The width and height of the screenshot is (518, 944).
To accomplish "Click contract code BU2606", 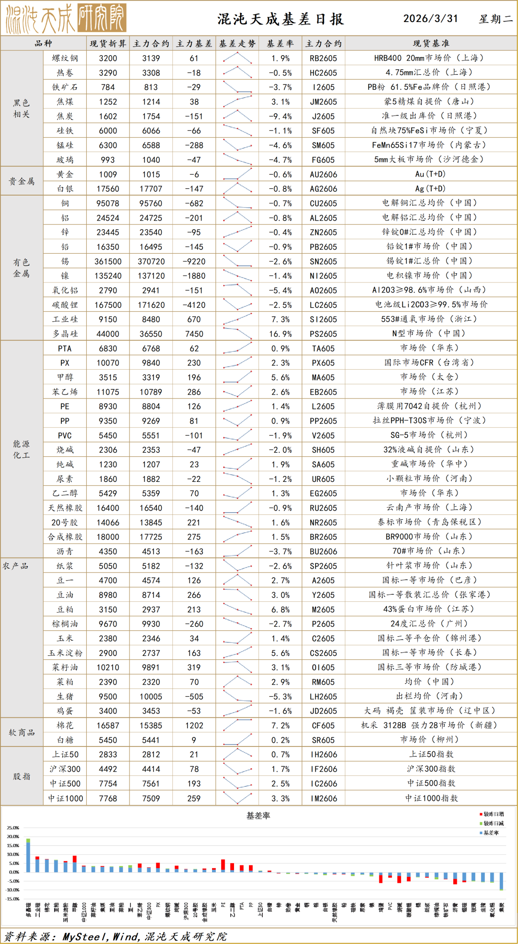I will (x=323, y=551).
